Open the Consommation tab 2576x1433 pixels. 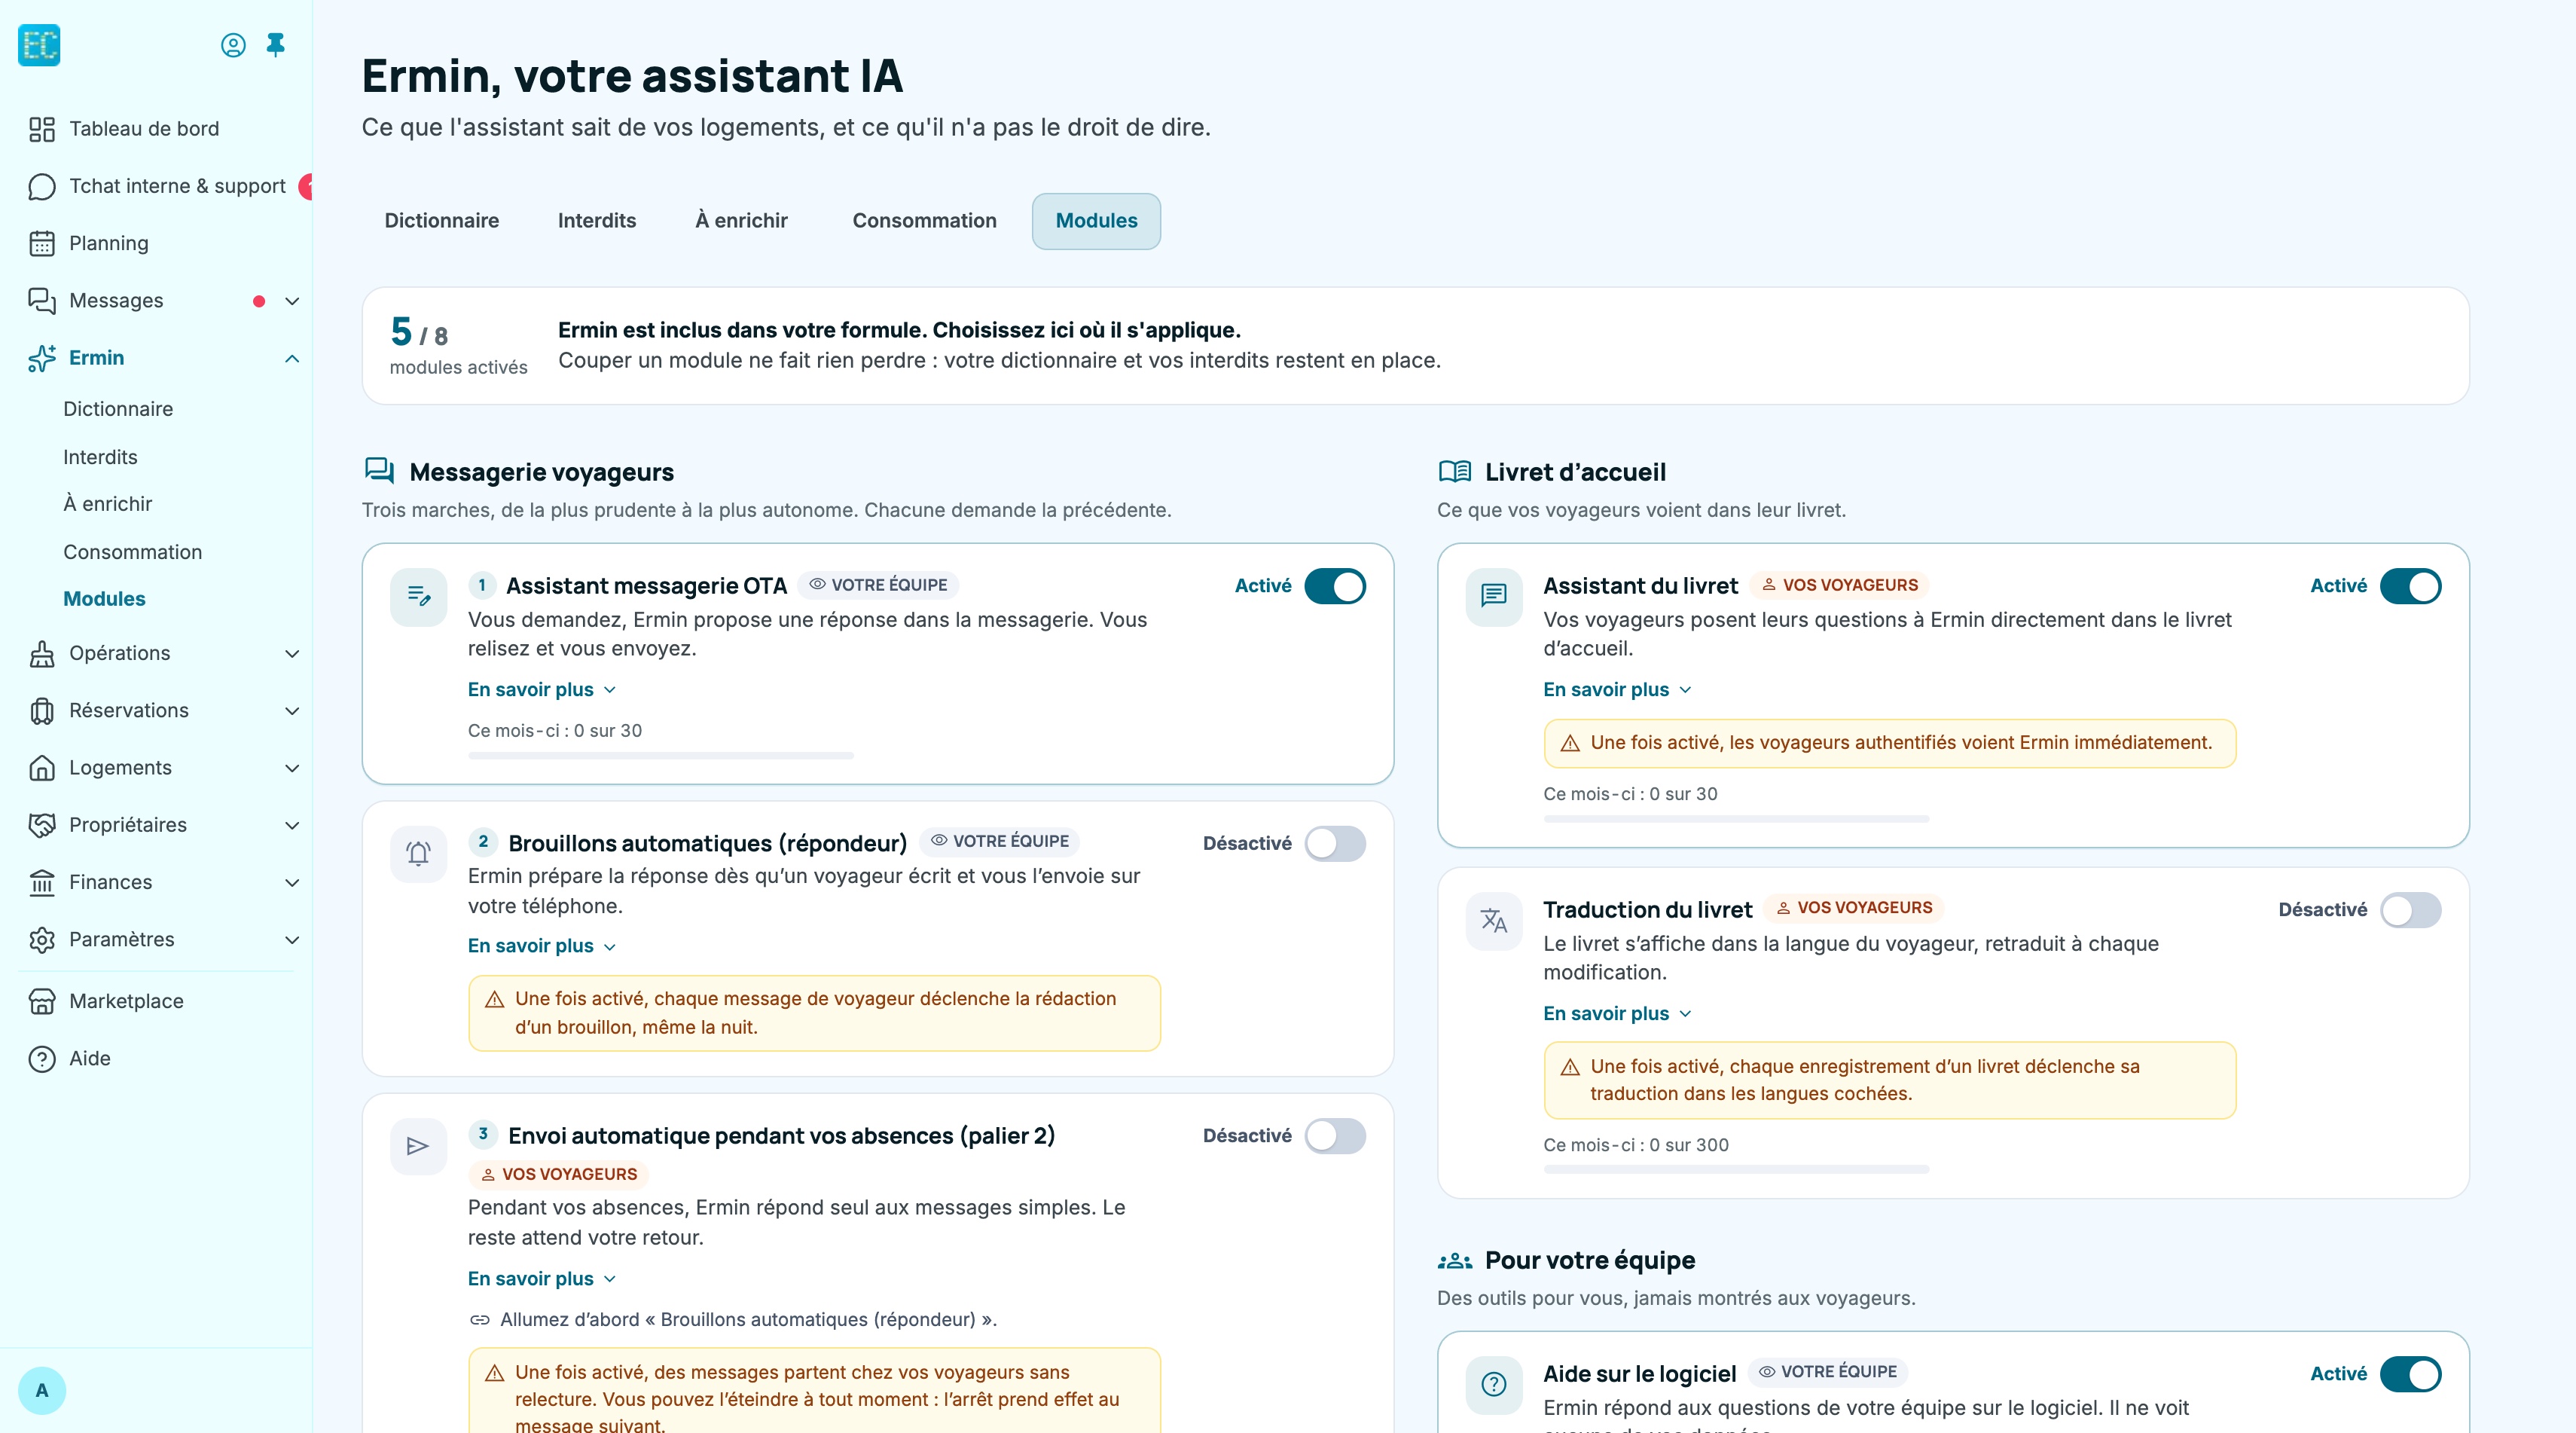pos(924,220)
